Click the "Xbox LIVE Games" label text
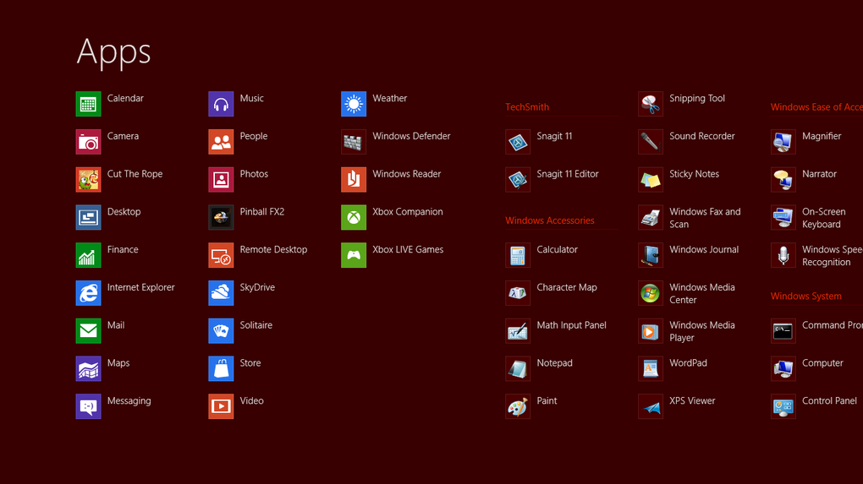 click(x=408, y=249)
